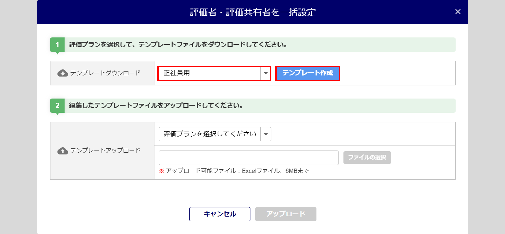Image resolution: width=505 pixels, height=234 pixels.
Task: Click the テンプレートアップロード label
Action: [x=105, y=151]
